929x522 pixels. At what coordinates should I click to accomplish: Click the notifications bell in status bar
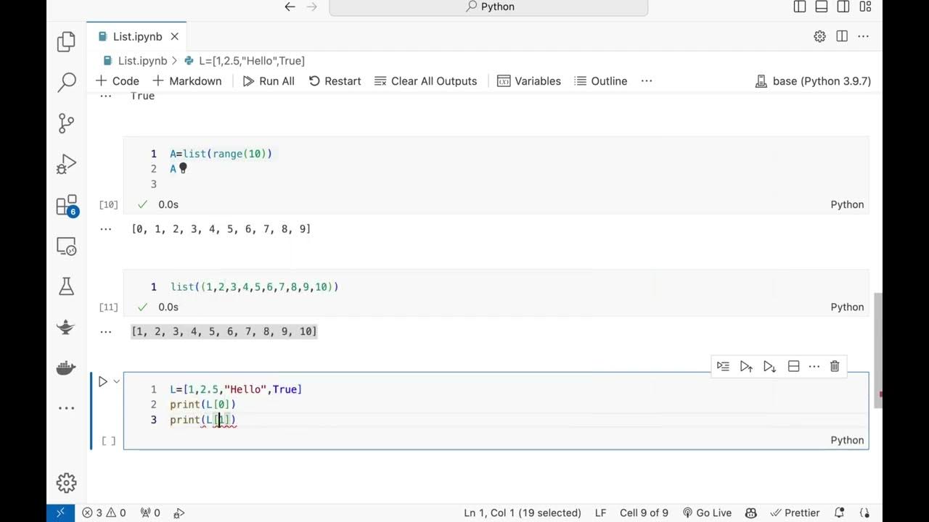tap(840, 513)
